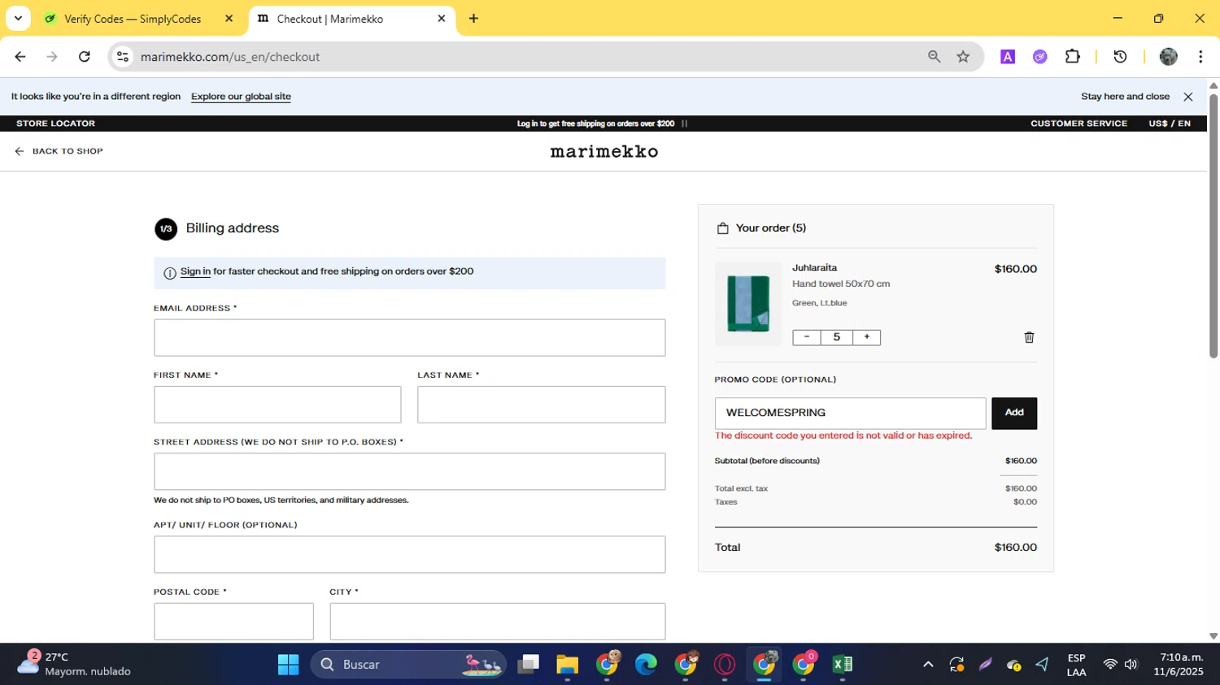Focus the Apt/Unit/Floor field

point(409,554)
